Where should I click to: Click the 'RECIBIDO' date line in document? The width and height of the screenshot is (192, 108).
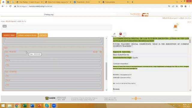point(122,75)
